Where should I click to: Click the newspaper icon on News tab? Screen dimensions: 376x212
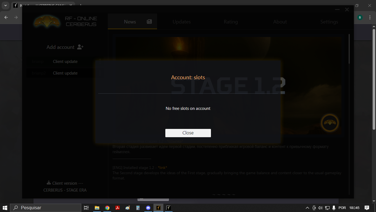(149, 22)
